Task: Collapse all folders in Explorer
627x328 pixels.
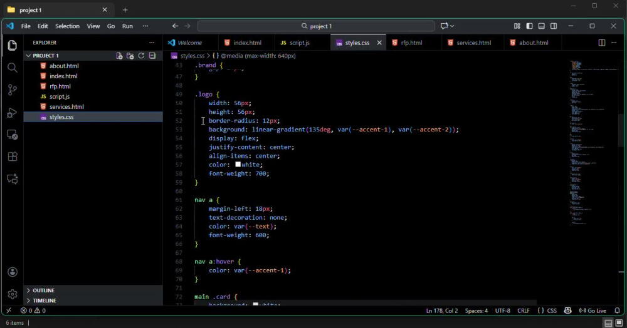Action: pyautogui.click(x=152, y=56)
